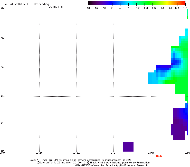Click latitude label 32 on the axis
The width and height of the screenshot is (190, 167).
2,124
